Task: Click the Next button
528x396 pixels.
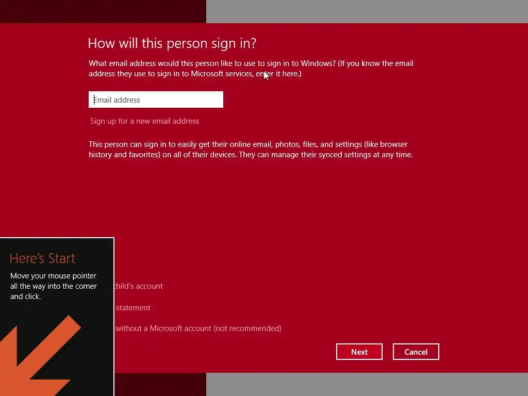Action: pos(359,352)
